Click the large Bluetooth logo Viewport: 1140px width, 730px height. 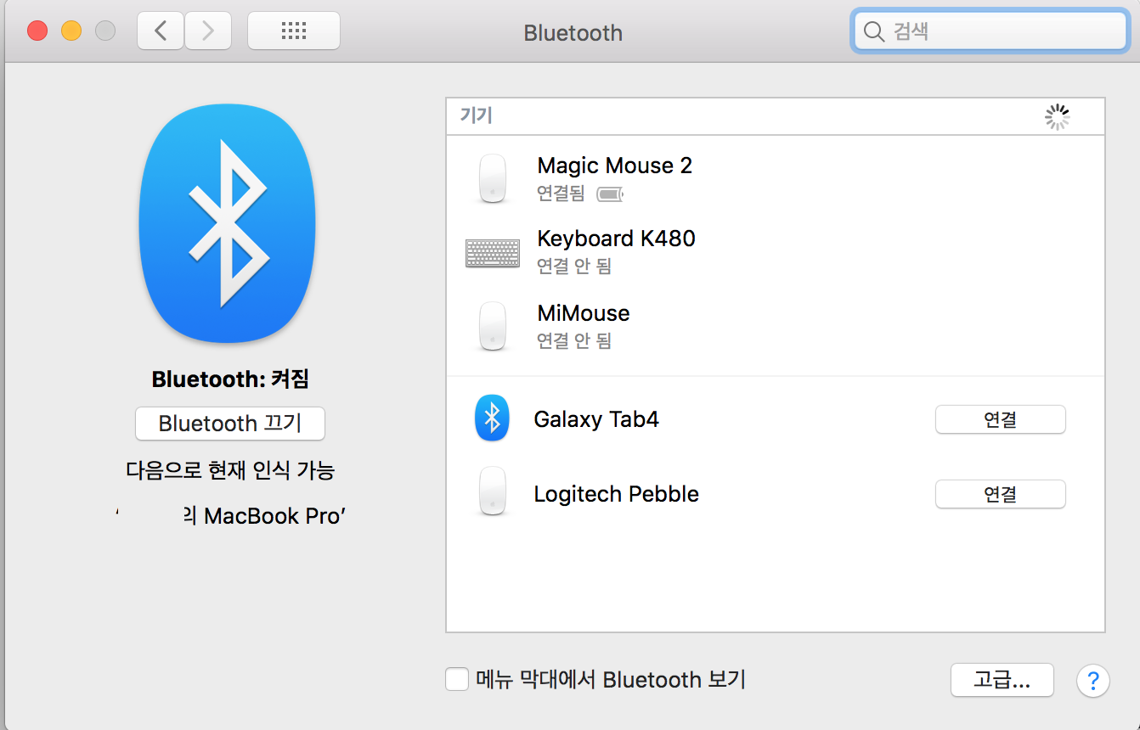227,223
